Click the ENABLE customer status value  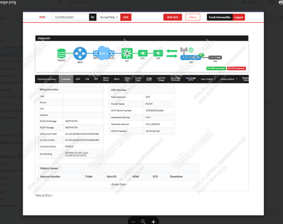pos(69,147)
